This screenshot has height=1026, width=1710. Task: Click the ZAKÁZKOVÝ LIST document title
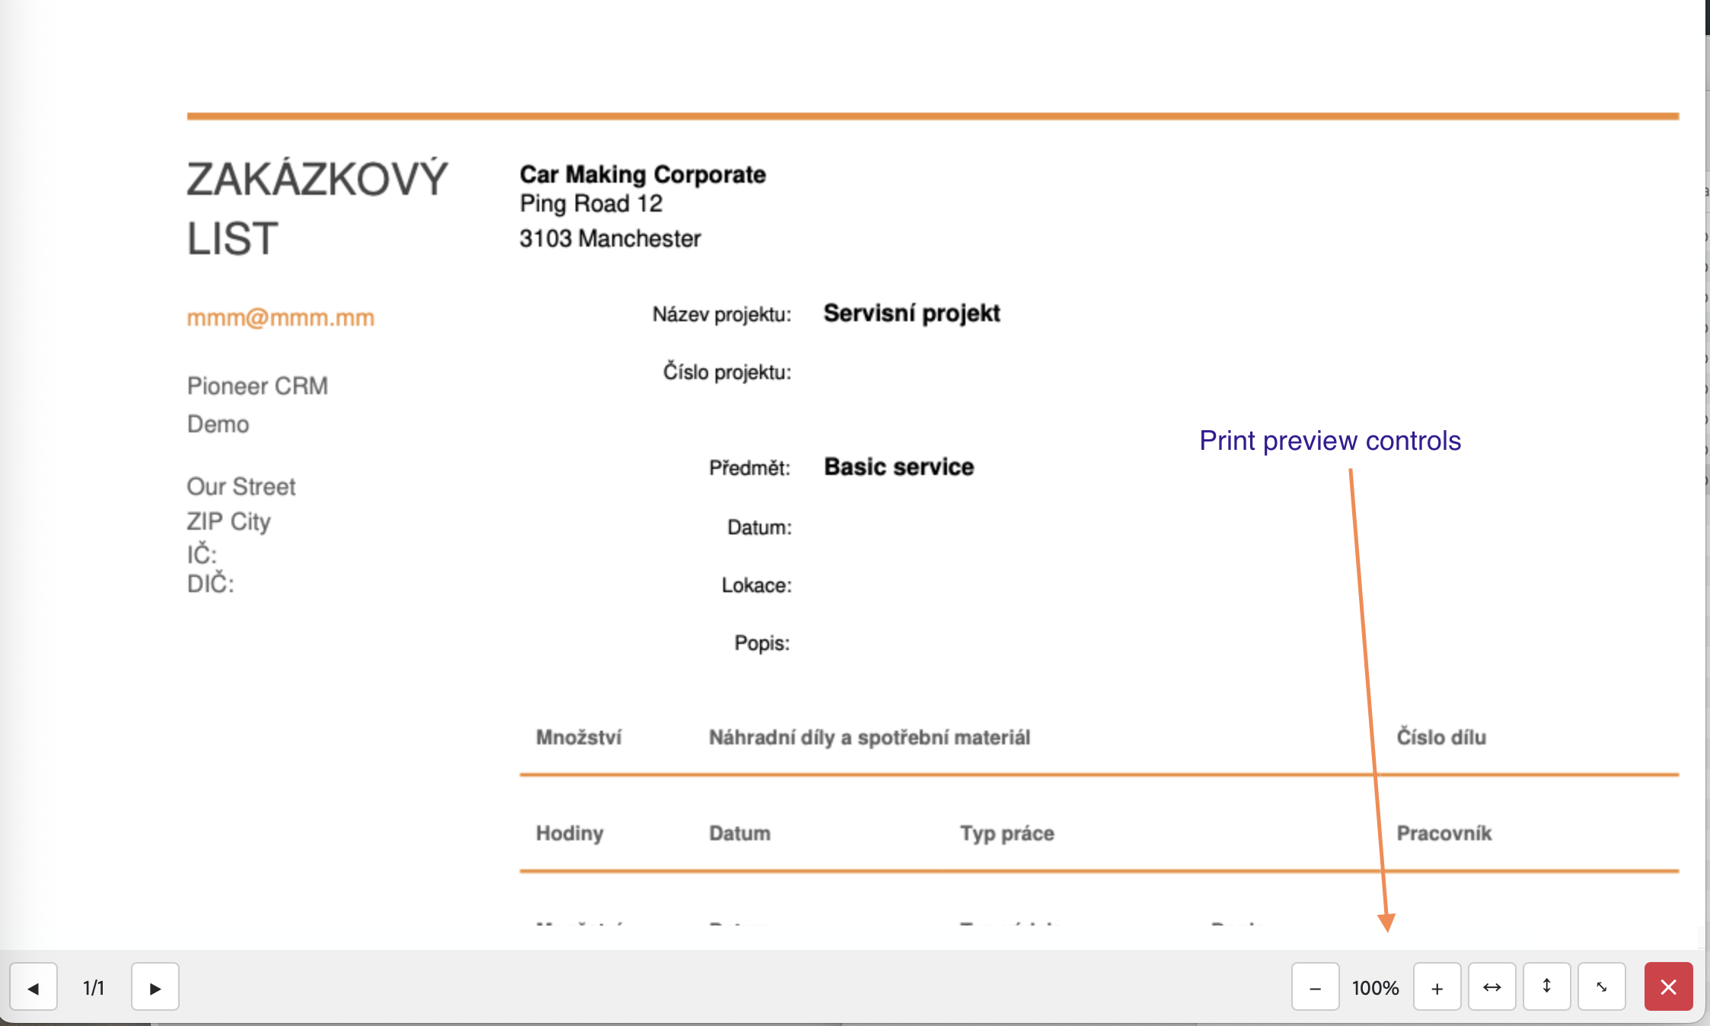(x=317, y=209)
